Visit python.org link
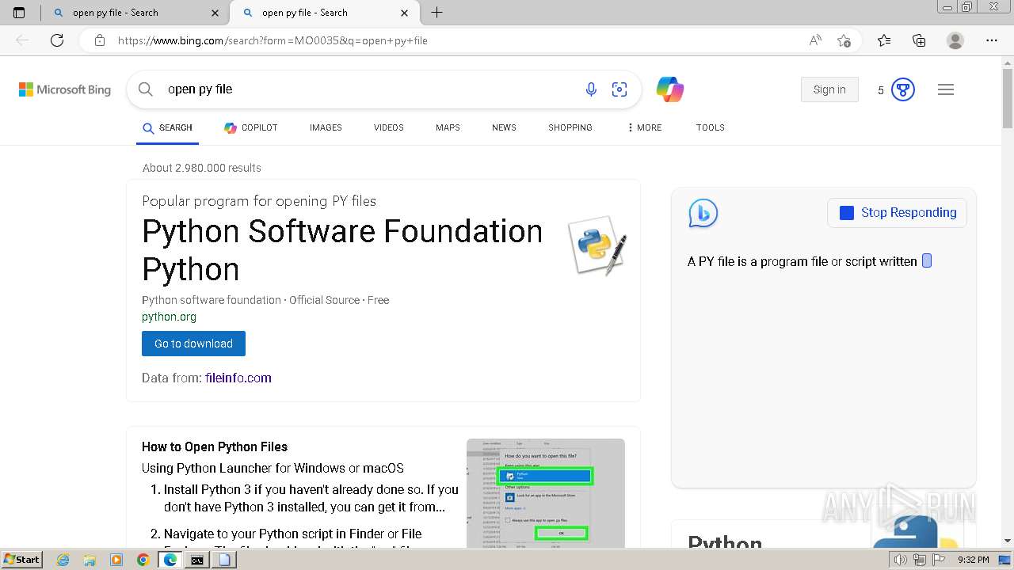 tap(169, 317)
